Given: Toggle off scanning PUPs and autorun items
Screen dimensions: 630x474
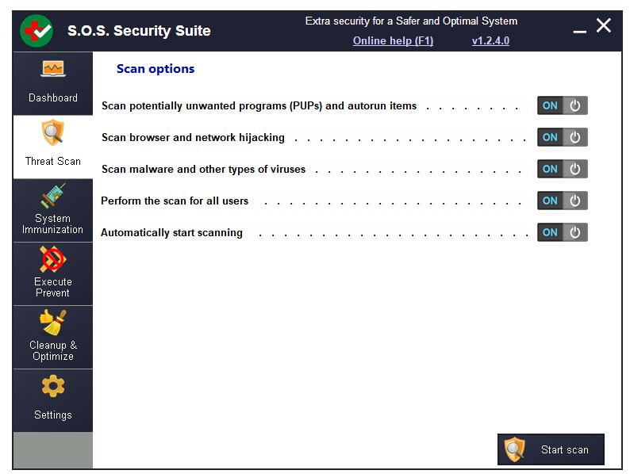Looking at the screenshot, I should tap(562, 105).
